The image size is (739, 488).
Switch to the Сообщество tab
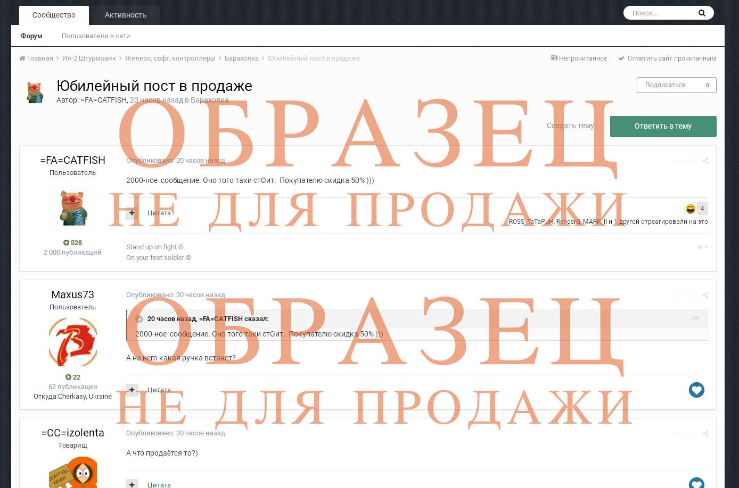(x=54, y=15)
